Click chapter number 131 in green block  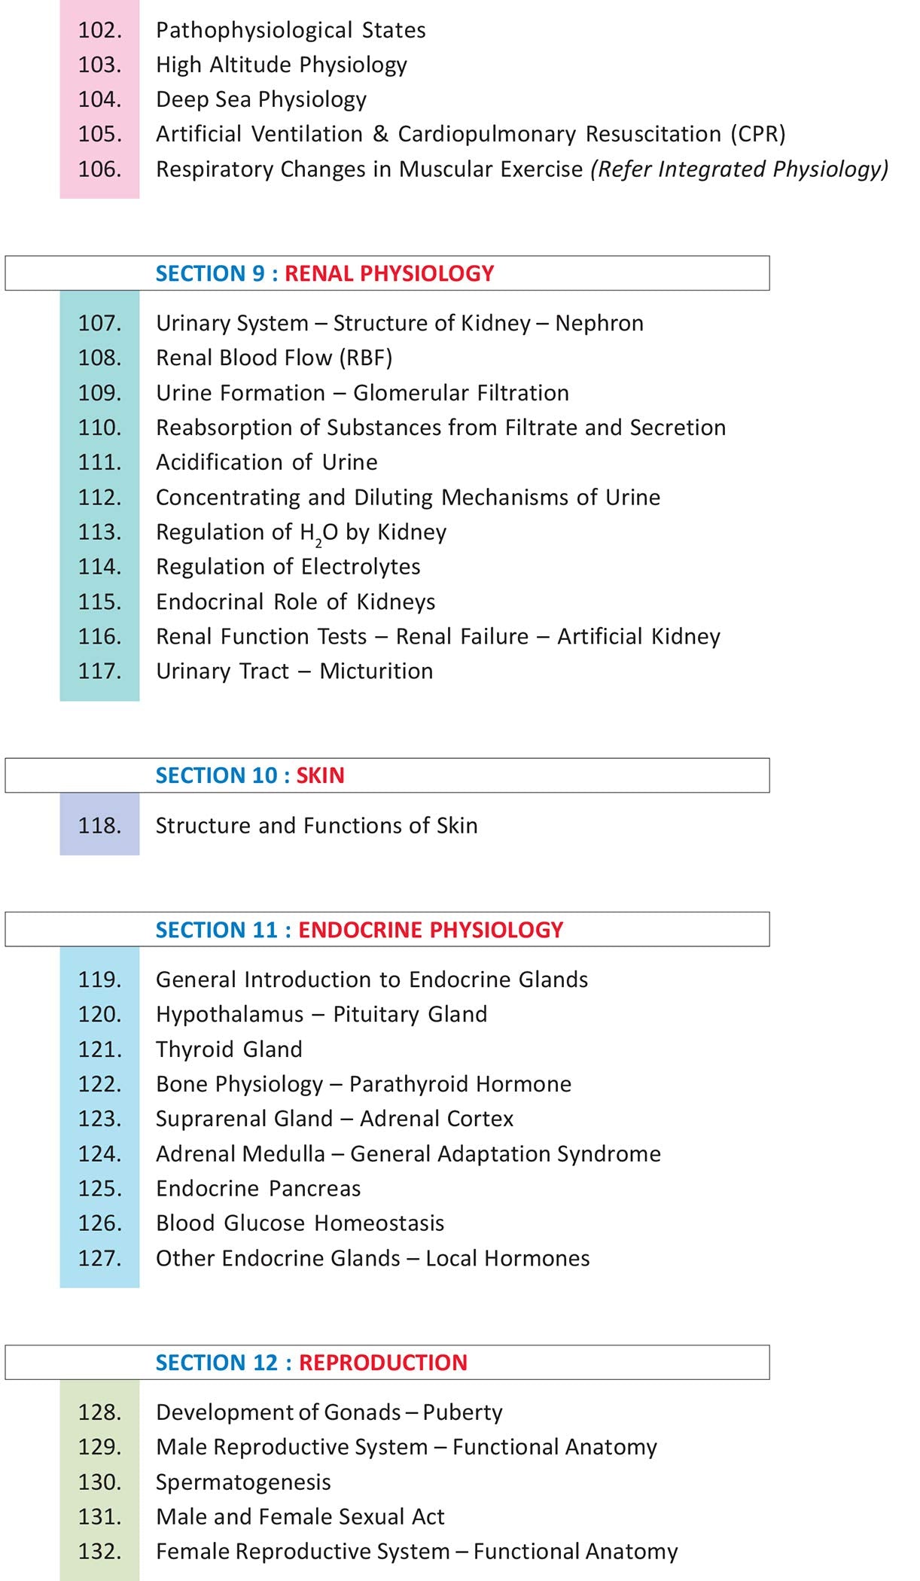click(x=99, y=1517)
